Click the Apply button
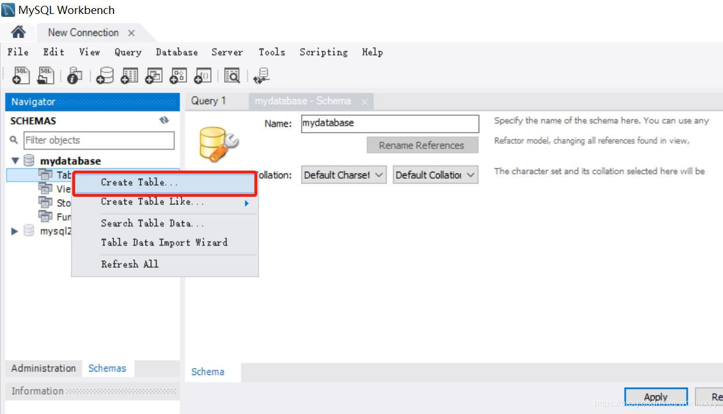This screenshot has width=723, height=414. click(x=656, y=397)
